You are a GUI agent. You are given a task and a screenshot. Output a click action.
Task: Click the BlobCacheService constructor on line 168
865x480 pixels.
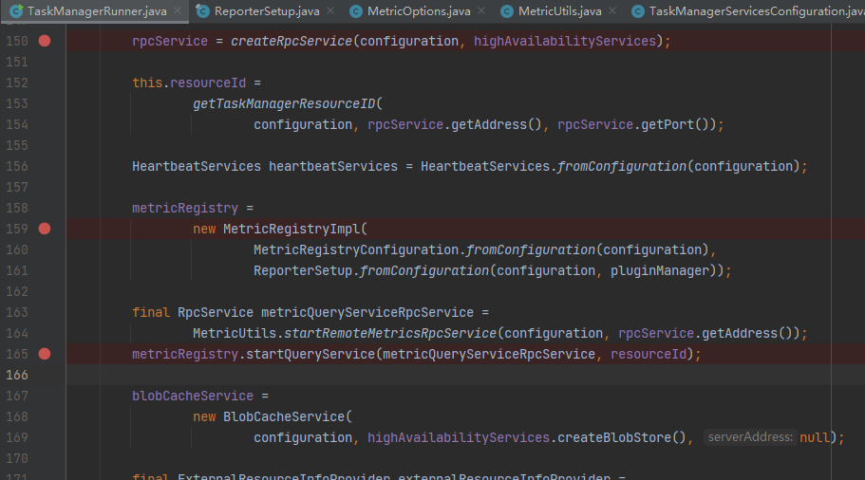click(284, 416)
